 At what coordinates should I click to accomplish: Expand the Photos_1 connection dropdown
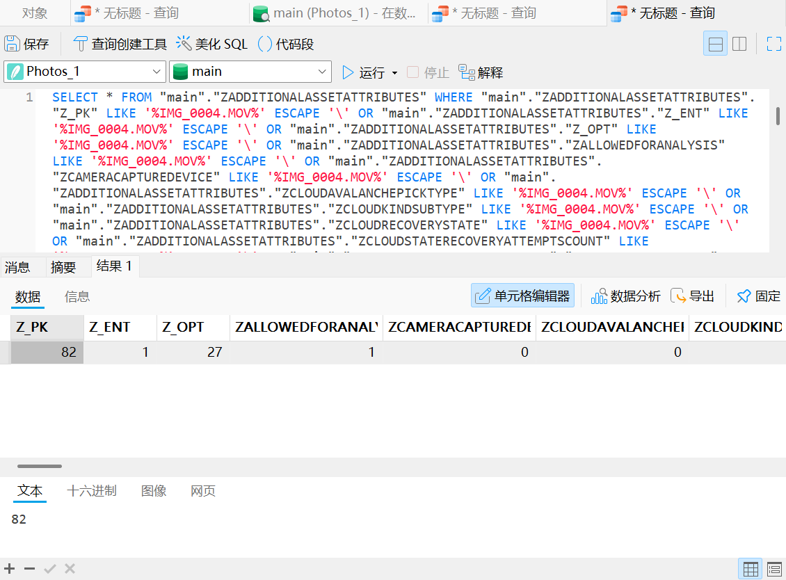157,72
